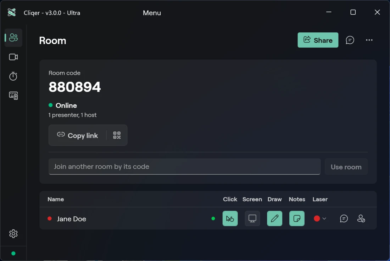Screen dimensions: 390x261
Task: Click the Name column header
Action: (x=56, y=199)
